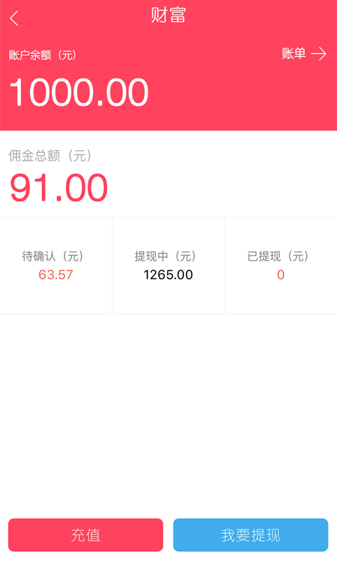Tap the 1265.00 withdrawing amount
Image resolution: width=337 pixels, height=561 pixels.
point(168,275)
